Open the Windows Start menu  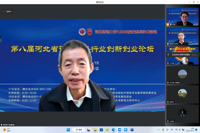tap(68, 130)
